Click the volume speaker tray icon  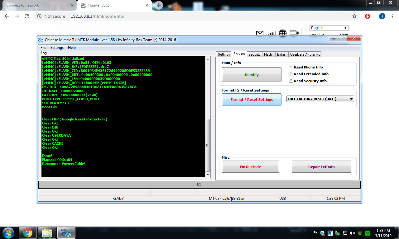coord(353,233)
